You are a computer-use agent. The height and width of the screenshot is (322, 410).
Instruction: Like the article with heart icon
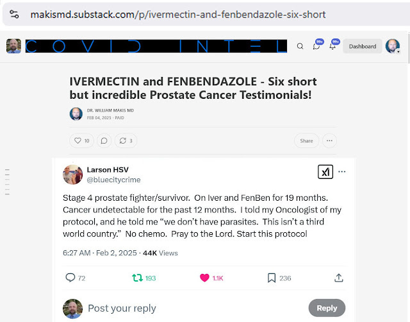pyautogui.click(x=81, y=141)
